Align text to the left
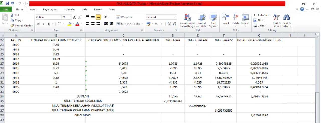 click(88, 24)
